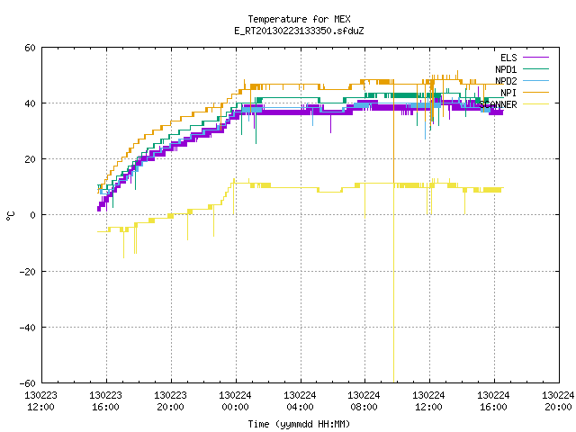
Task: Click the yellow SCANNER legend line sample
Action: point(535,104)
